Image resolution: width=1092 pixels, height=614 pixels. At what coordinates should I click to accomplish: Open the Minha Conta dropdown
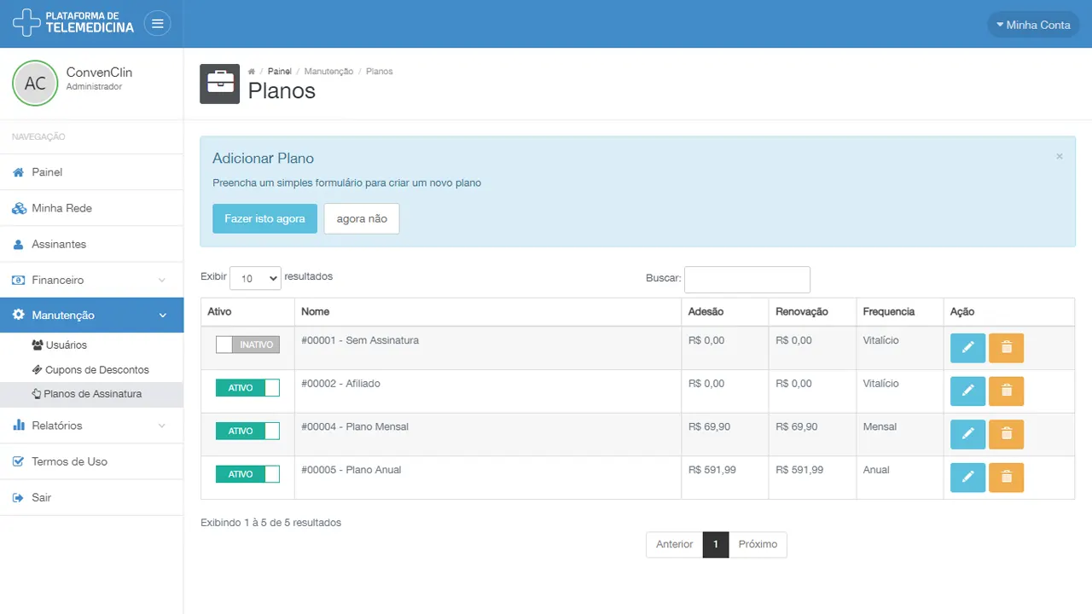[1033, 25]
